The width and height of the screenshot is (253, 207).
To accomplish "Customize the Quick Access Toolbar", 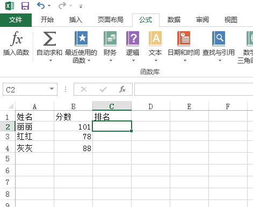I will (81, 6).
